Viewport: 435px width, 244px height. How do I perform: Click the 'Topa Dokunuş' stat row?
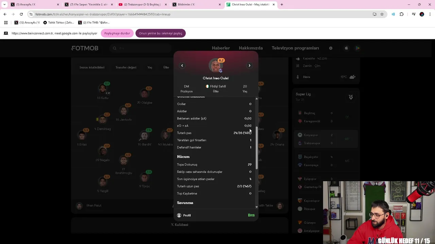214,164
